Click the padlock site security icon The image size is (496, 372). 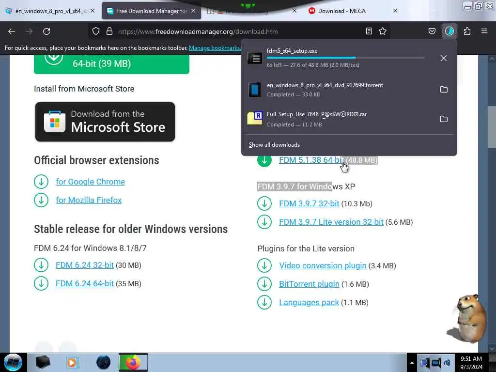pos(109,31)
